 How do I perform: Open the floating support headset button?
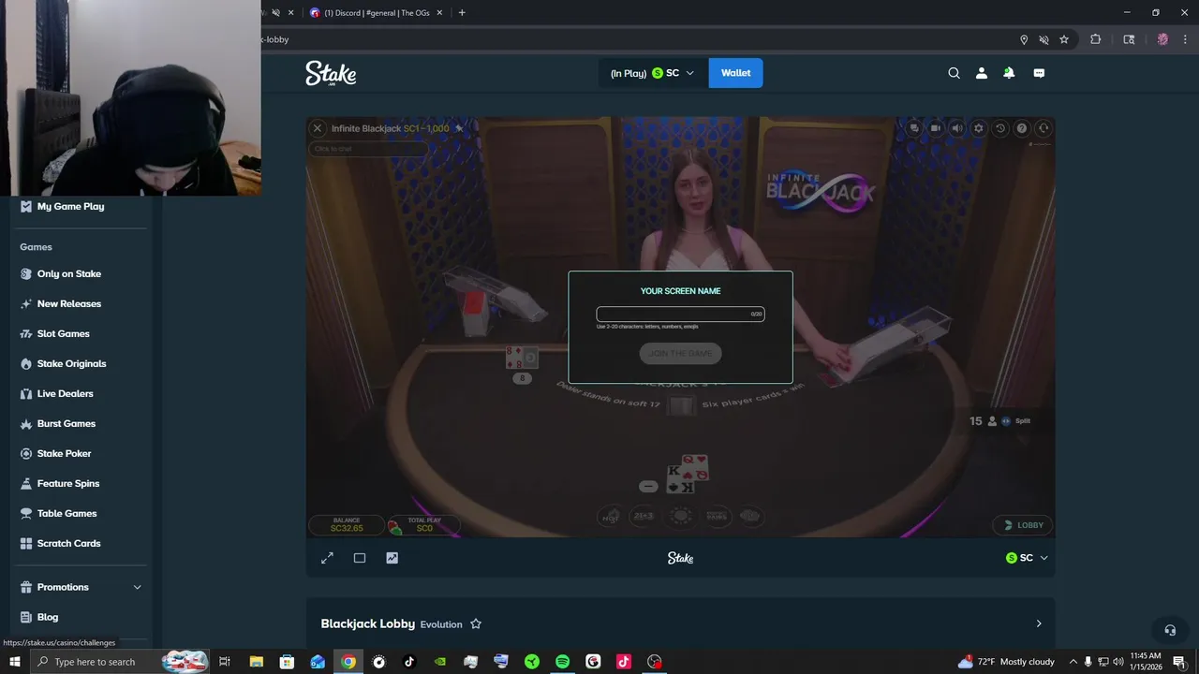[x=1169, y=630]
